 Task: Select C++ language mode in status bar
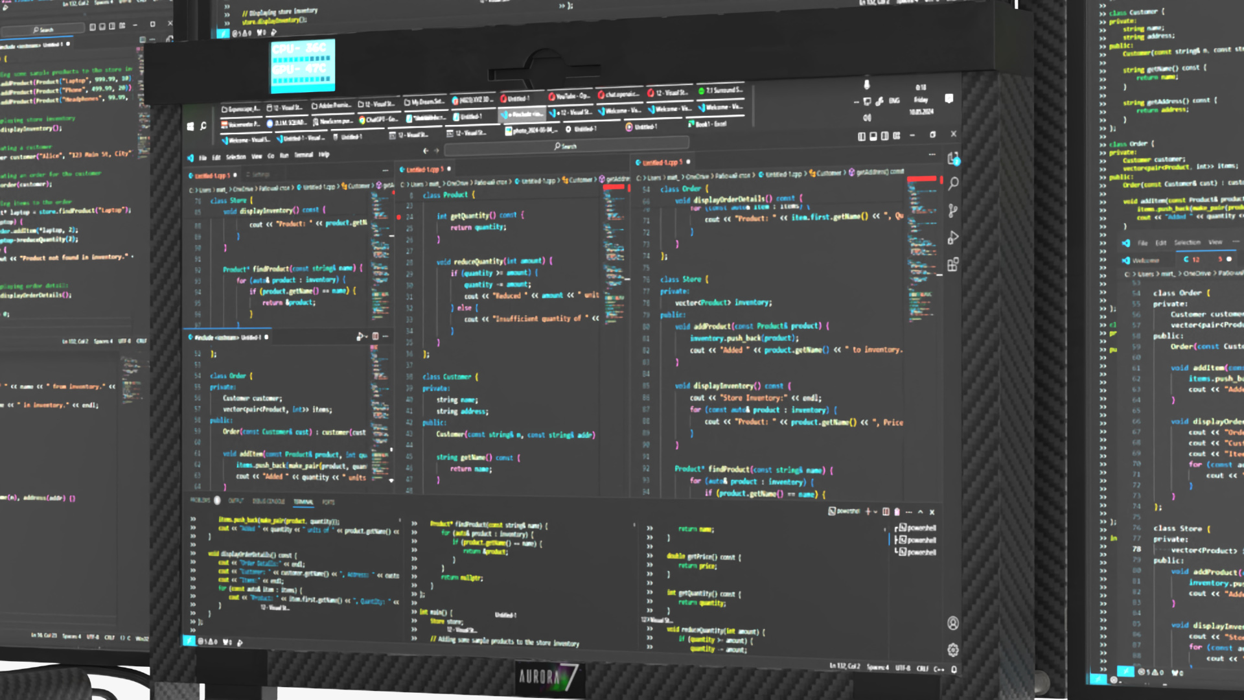coord(939,668)
